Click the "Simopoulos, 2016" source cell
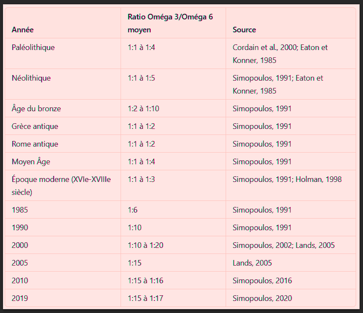Image resolution: width=363 pixels, height=313 pixels. coord(262,281)
